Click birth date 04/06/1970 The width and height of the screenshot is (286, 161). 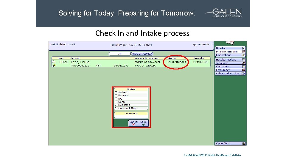pyautogui.click(x=121, y=66)
